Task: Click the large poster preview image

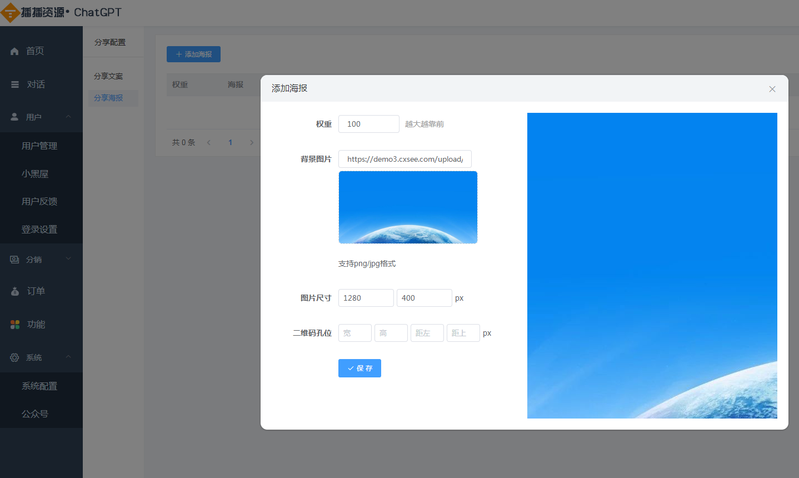Action: [652, 266]
